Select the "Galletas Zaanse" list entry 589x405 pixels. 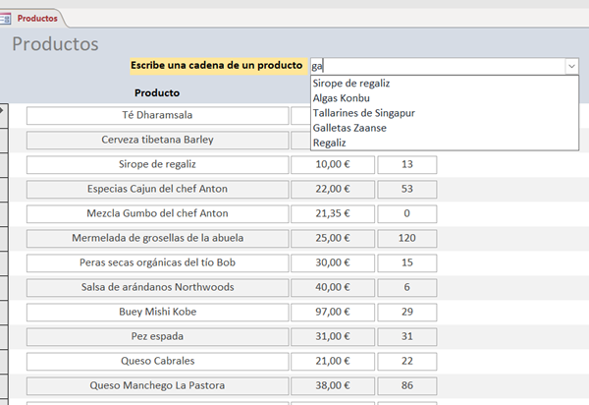348,128
